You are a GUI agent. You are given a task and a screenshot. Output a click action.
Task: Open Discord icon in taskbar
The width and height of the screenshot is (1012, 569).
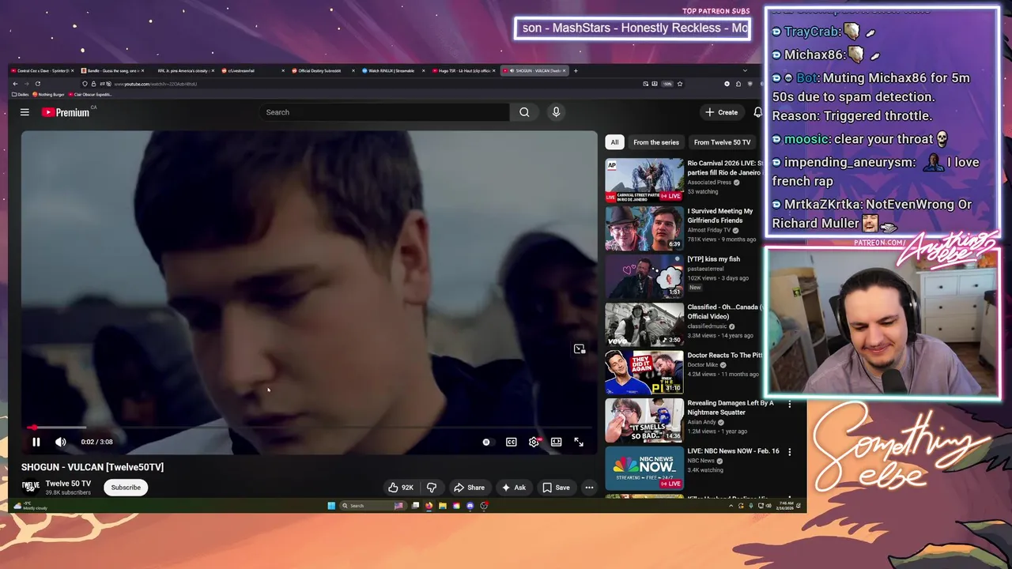(470, 506)
